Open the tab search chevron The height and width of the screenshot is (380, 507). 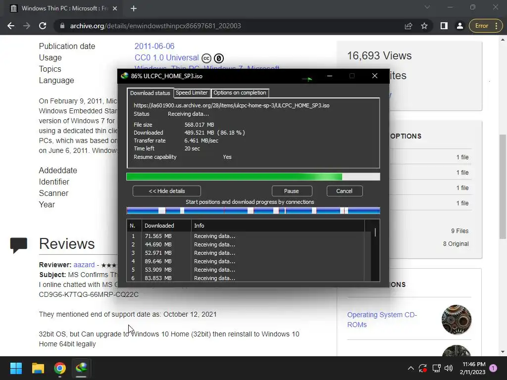(x=427, y=7)
